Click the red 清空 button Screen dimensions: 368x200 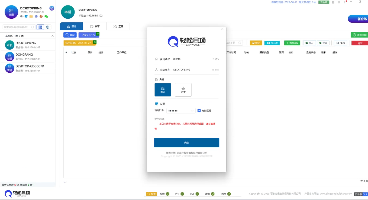[x=360, y=43]
